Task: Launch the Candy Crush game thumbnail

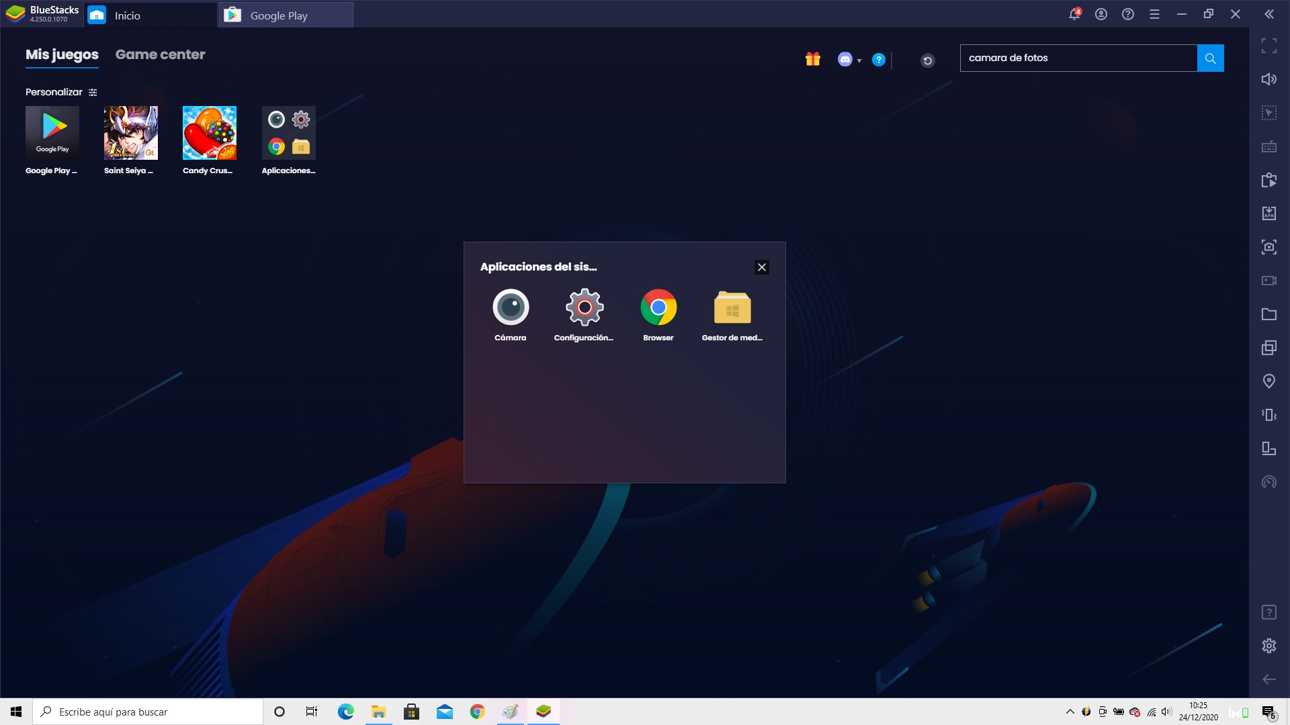Action: coord(209,133)
